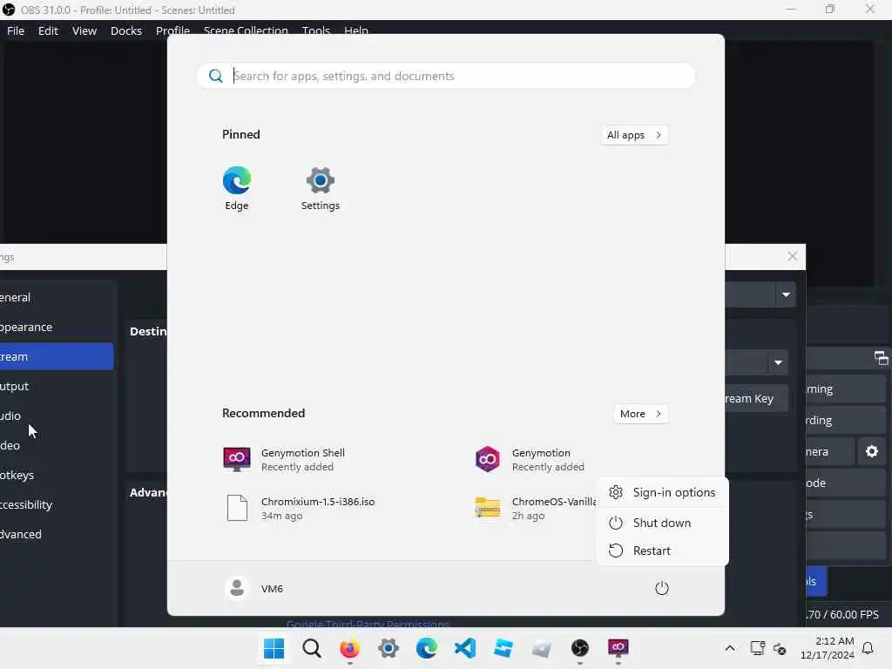Open the ChromeOS-Vanilla archive item
Viewport: 892px width, 669px height.
(535, 508)
